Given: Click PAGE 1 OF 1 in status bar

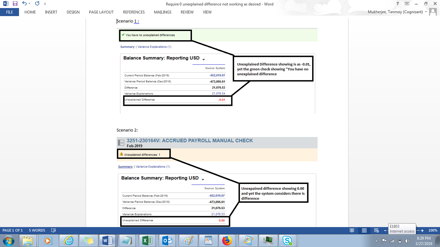Looking at the screenshot, I should tap(13, 230).
